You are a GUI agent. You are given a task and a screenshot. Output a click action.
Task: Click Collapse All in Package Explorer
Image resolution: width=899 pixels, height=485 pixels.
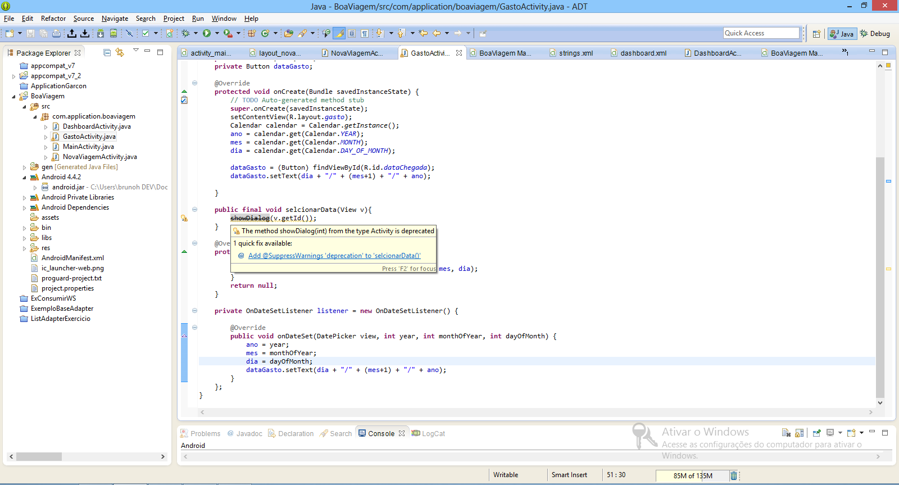[107, 52]
